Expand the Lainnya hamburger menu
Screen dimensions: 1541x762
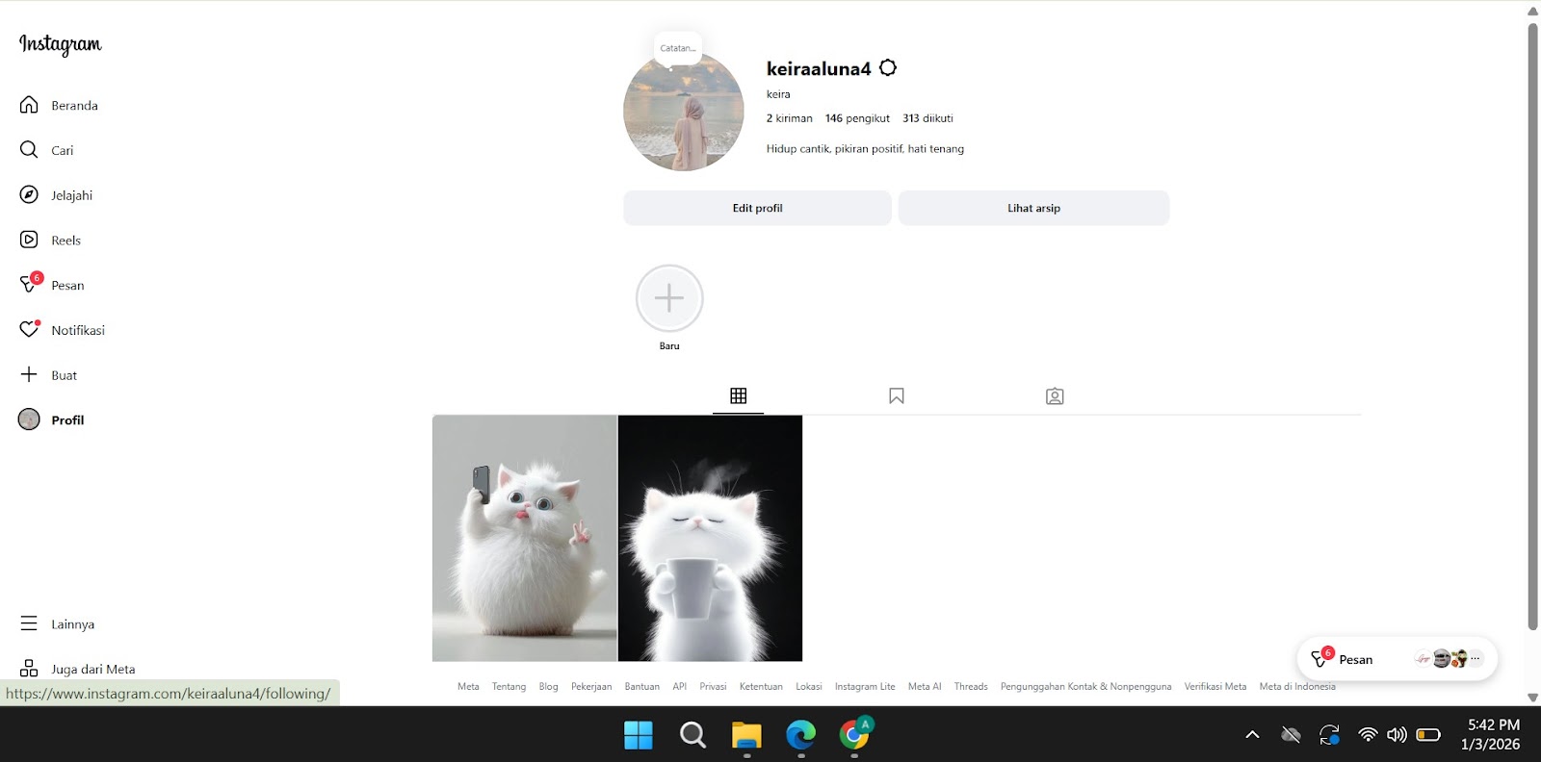click(29, 623)
